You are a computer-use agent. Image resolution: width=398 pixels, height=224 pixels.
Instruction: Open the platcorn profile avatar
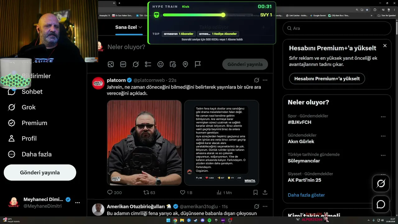[x=98, y=83]
